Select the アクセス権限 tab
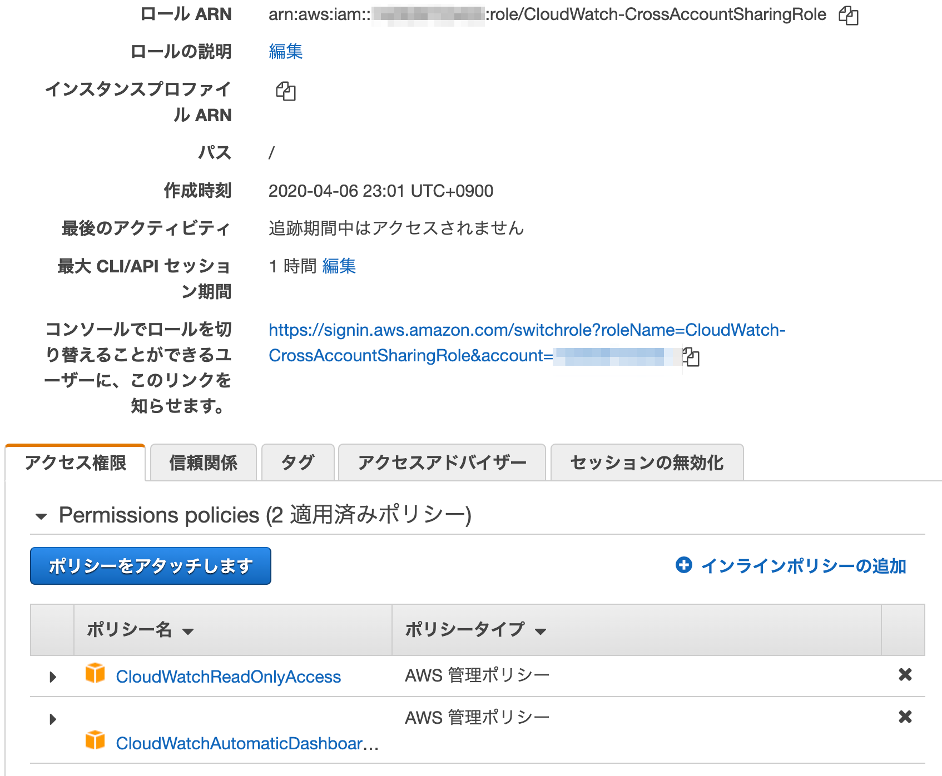 [x=76, y=462]
